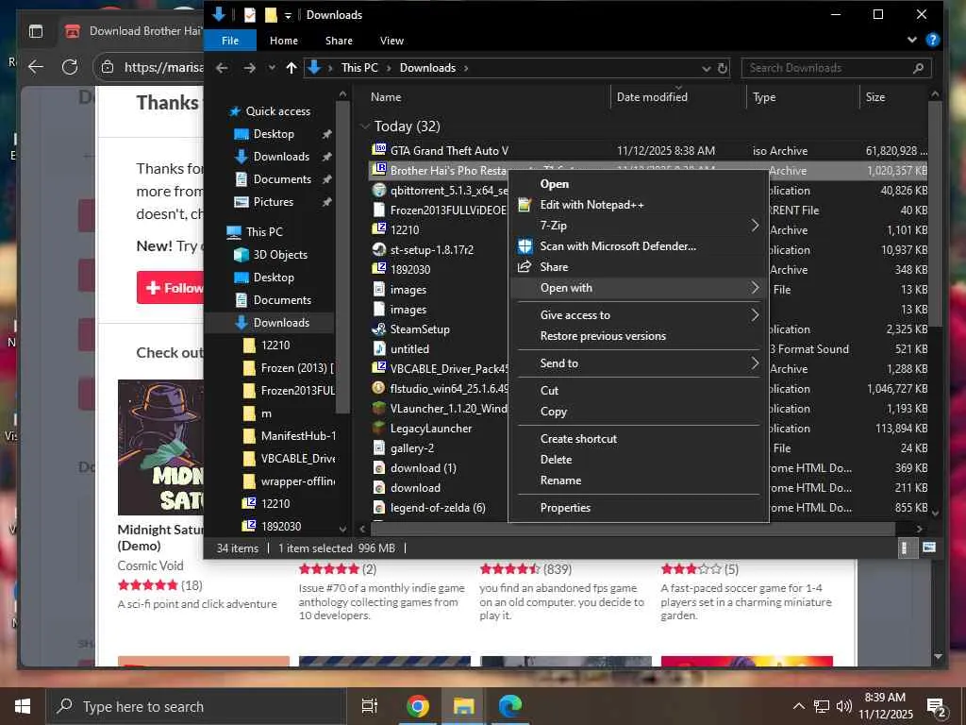Expand the ribbon chevron

coord(912,40)
